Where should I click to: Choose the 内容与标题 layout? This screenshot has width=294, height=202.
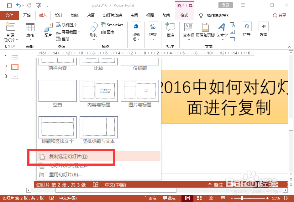99,93
